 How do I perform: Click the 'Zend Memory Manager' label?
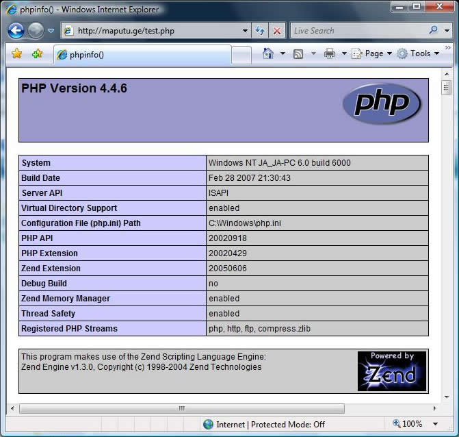tap(66, 299)
